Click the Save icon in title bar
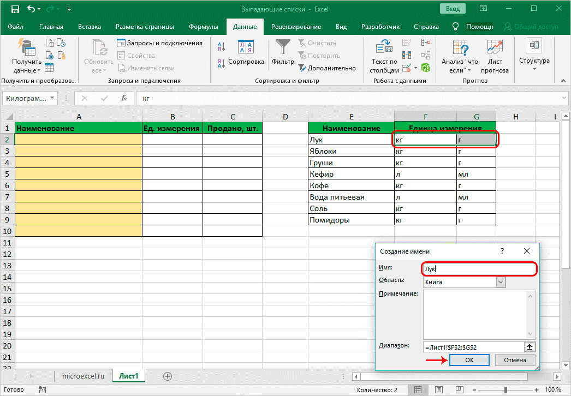The height and width of the screenshot is (396, 571). point(15,9)
